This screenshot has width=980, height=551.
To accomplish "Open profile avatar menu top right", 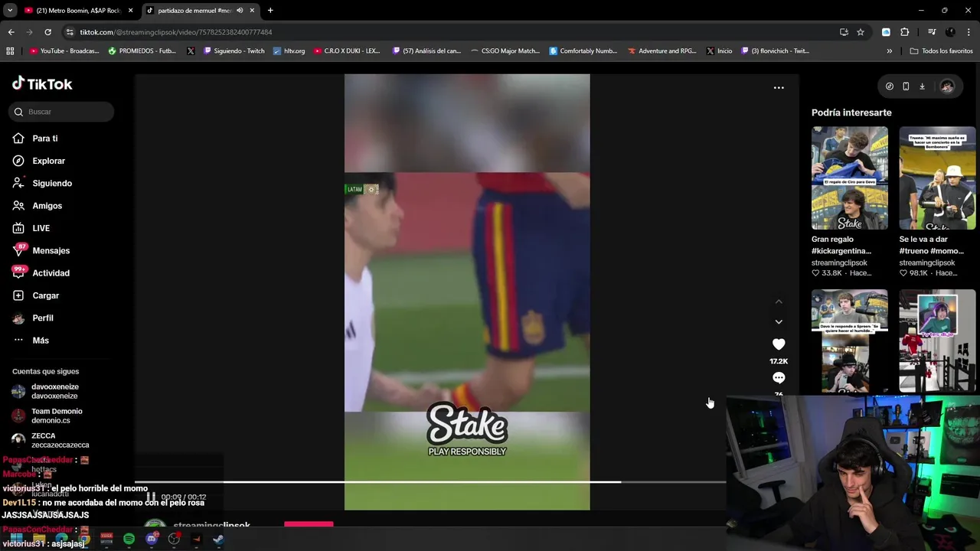I will coord(947,86).
